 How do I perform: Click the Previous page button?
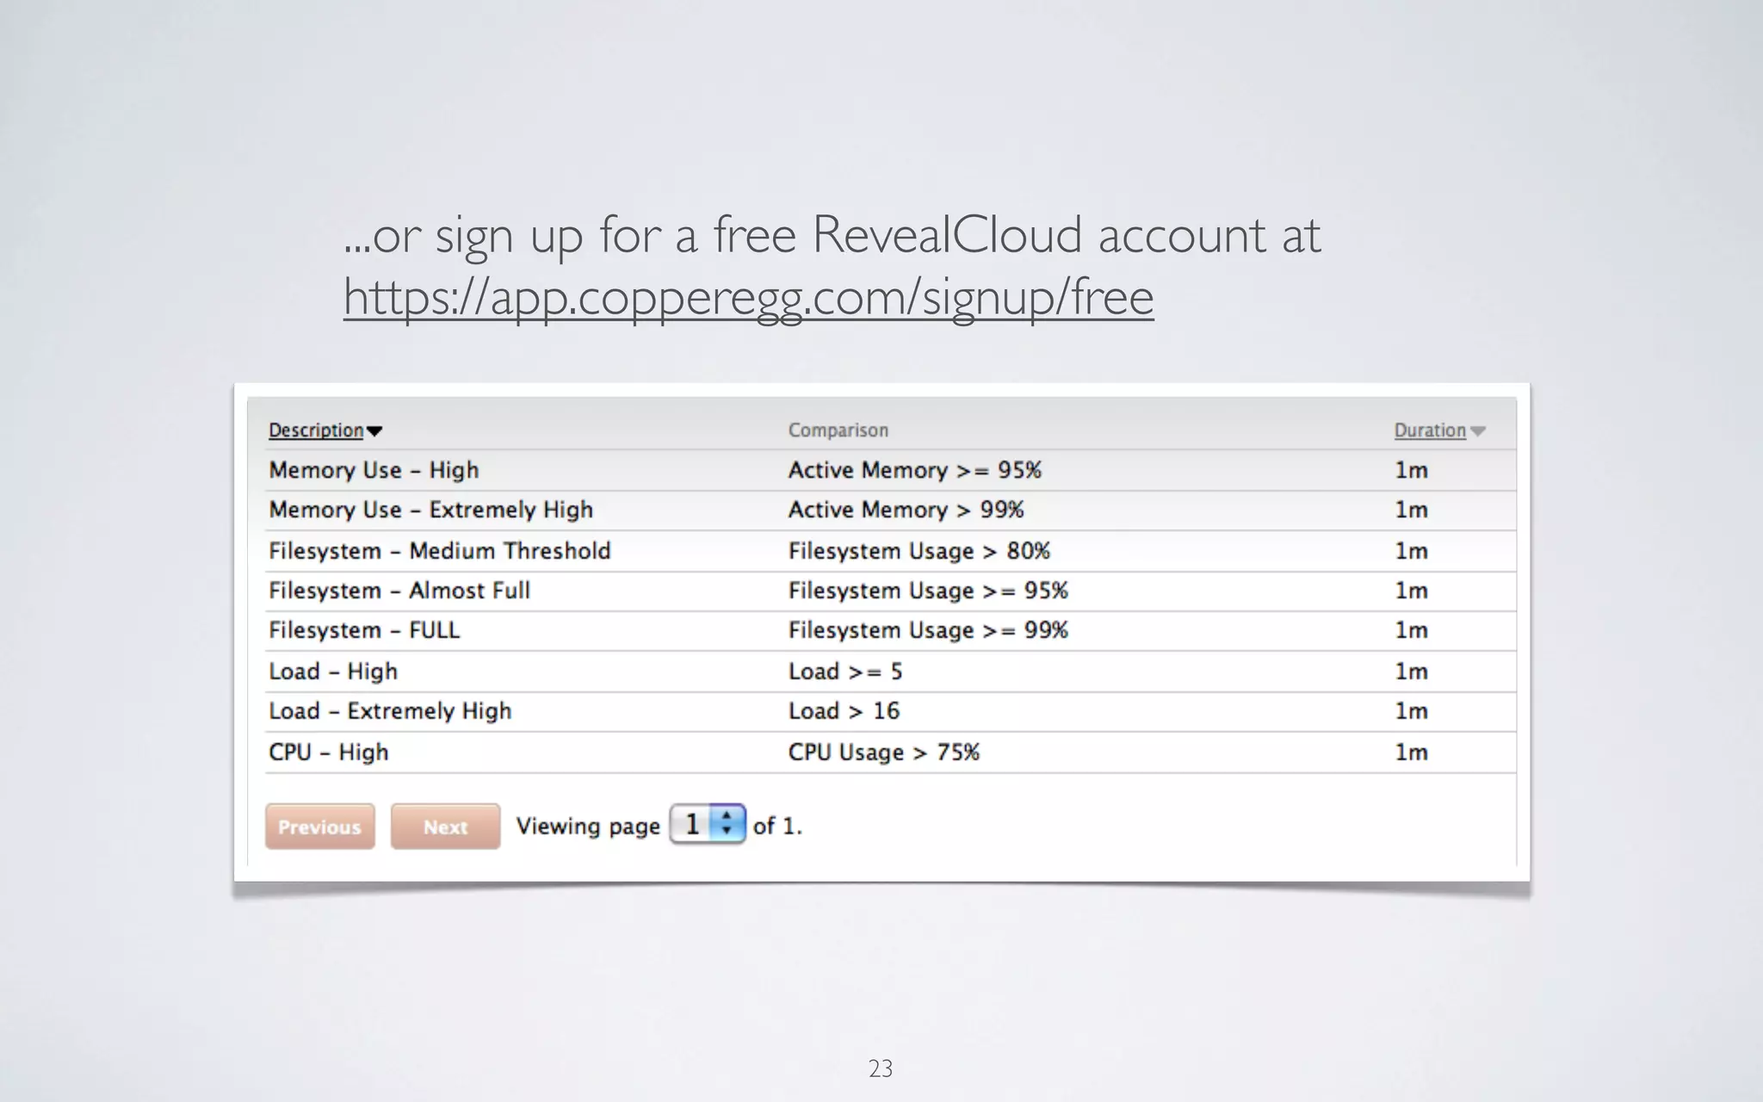pos(319,826)
